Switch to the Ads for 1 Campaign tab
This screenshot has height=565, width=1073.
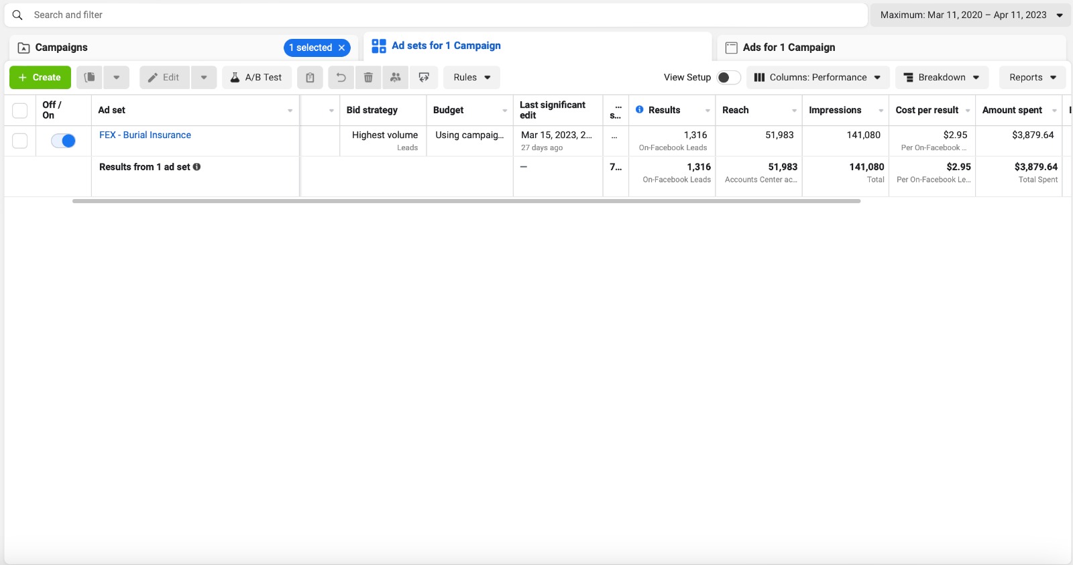(789, 47)
